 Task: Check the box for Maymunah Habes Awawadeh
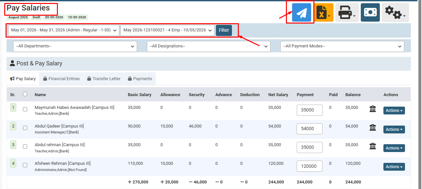pyautogui.click(x=25, y=110)
